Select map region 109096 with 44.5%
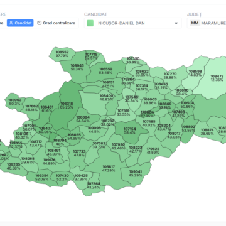226x226 pixels. [x=94, y=130]
